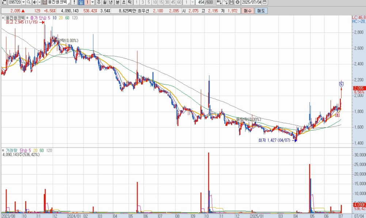Switch chart to 주 (weekly) period
Image resolution: width=366 pixels, height=218 pixels.
point(99,3)
